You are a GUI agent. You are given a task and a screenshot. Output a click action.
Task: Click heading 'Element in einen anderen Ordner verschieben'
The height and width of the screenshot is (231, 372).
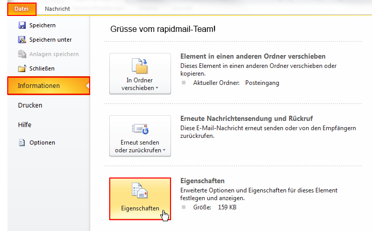click(x=253, y=57)
